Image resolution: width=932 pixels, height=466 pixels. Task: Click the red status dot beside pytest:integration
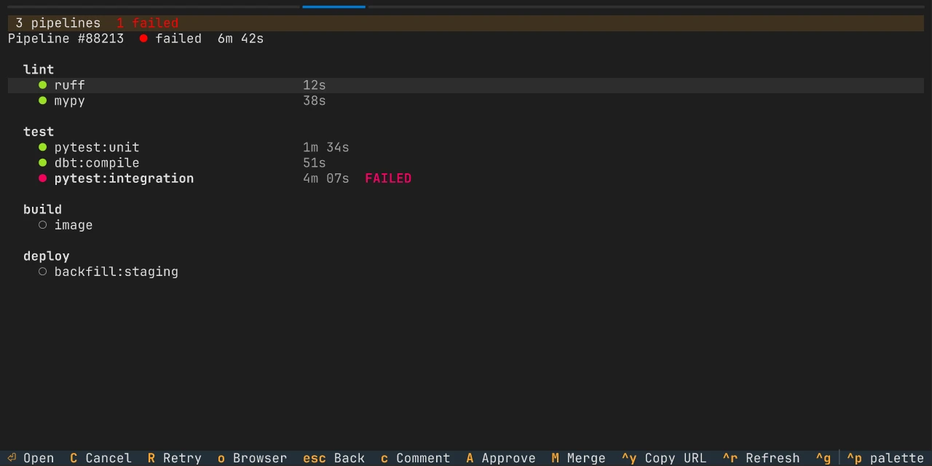click(x=42, y=178)
